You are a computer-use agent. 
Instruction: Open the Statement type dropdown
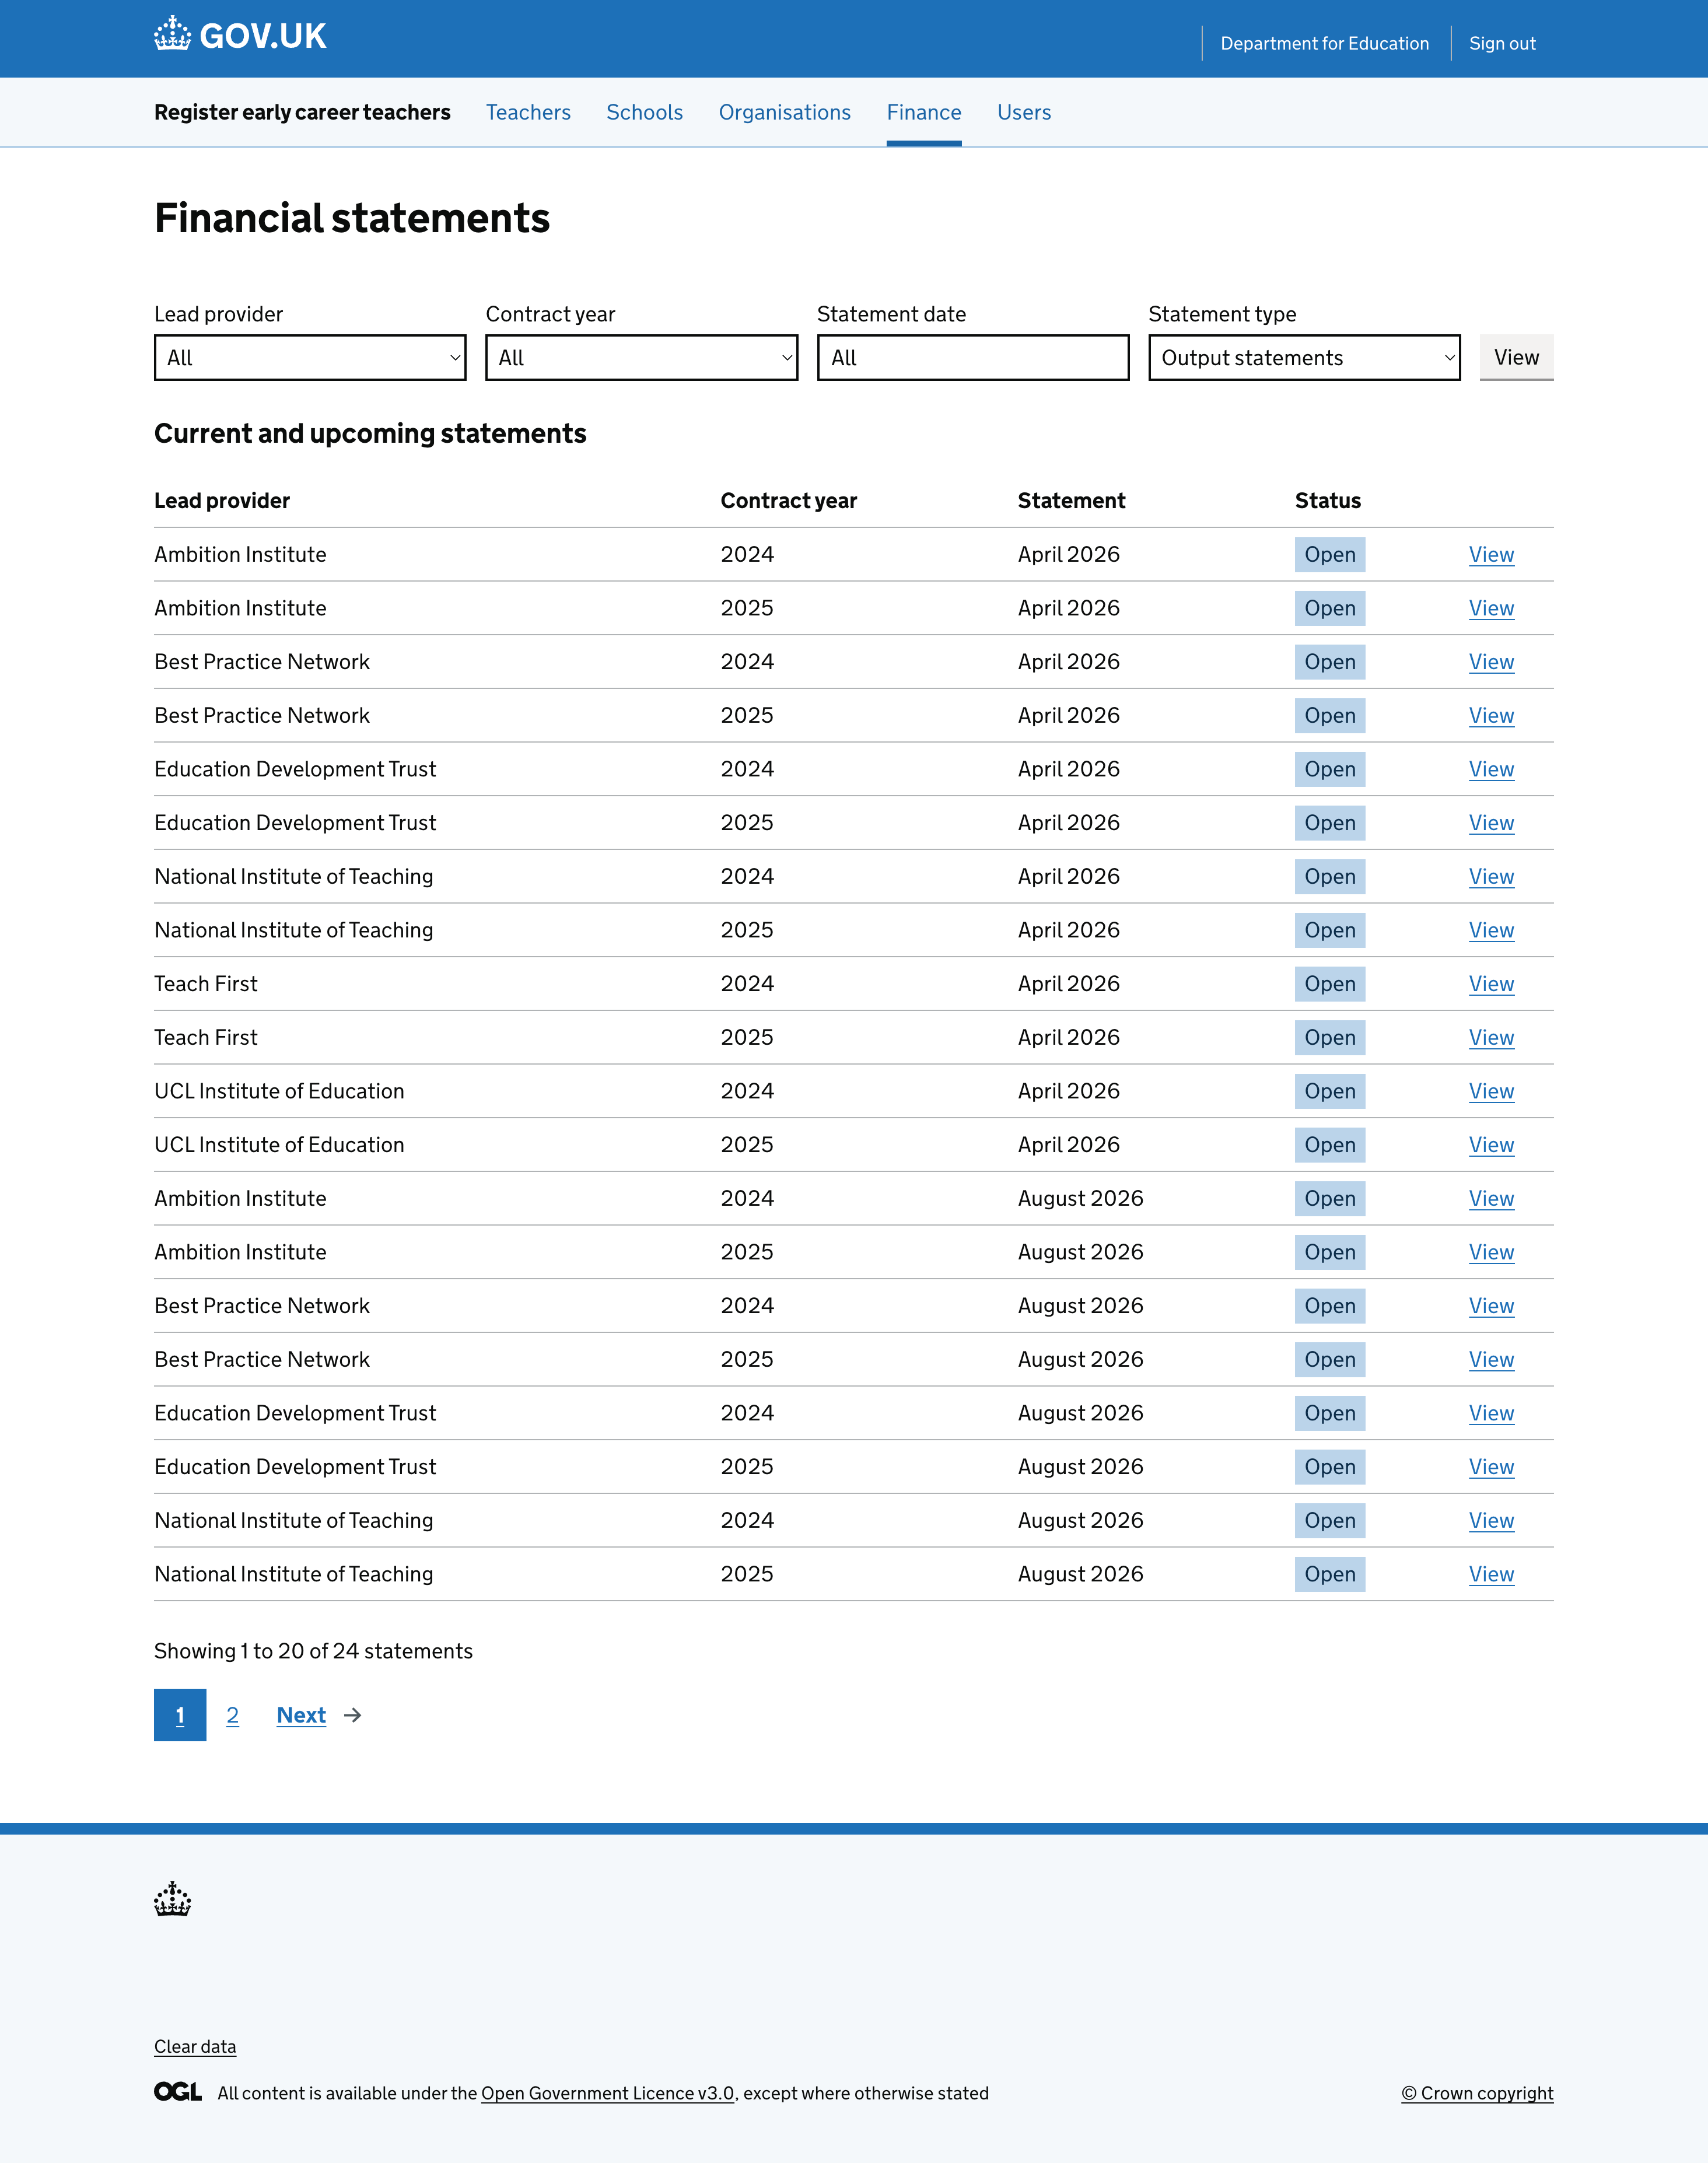tap(1304, 358)
